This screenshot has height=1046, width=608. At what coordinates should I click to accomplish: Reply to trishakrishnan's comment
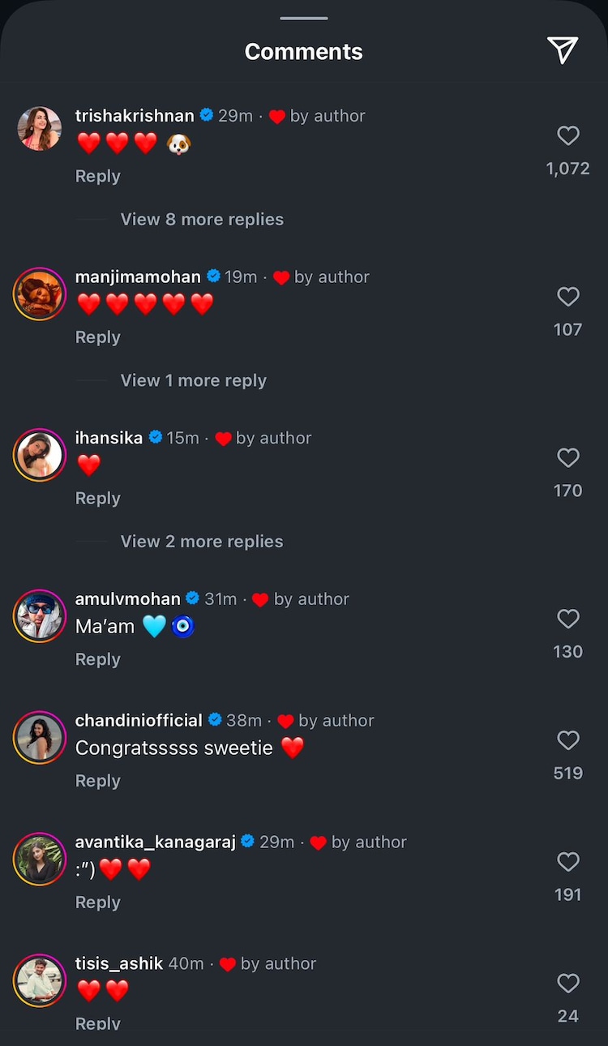(x=97, y=176)
